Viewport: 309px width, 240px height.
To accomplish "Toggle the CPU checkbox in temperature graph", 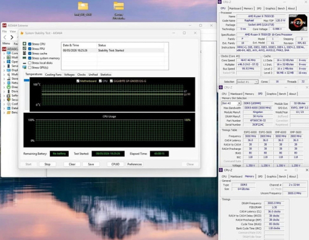I will click(x=100, y=81).
